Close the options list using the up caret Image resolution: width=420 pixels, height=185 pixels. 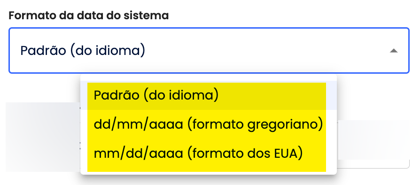pyautogui.click(x=394, y=51)
